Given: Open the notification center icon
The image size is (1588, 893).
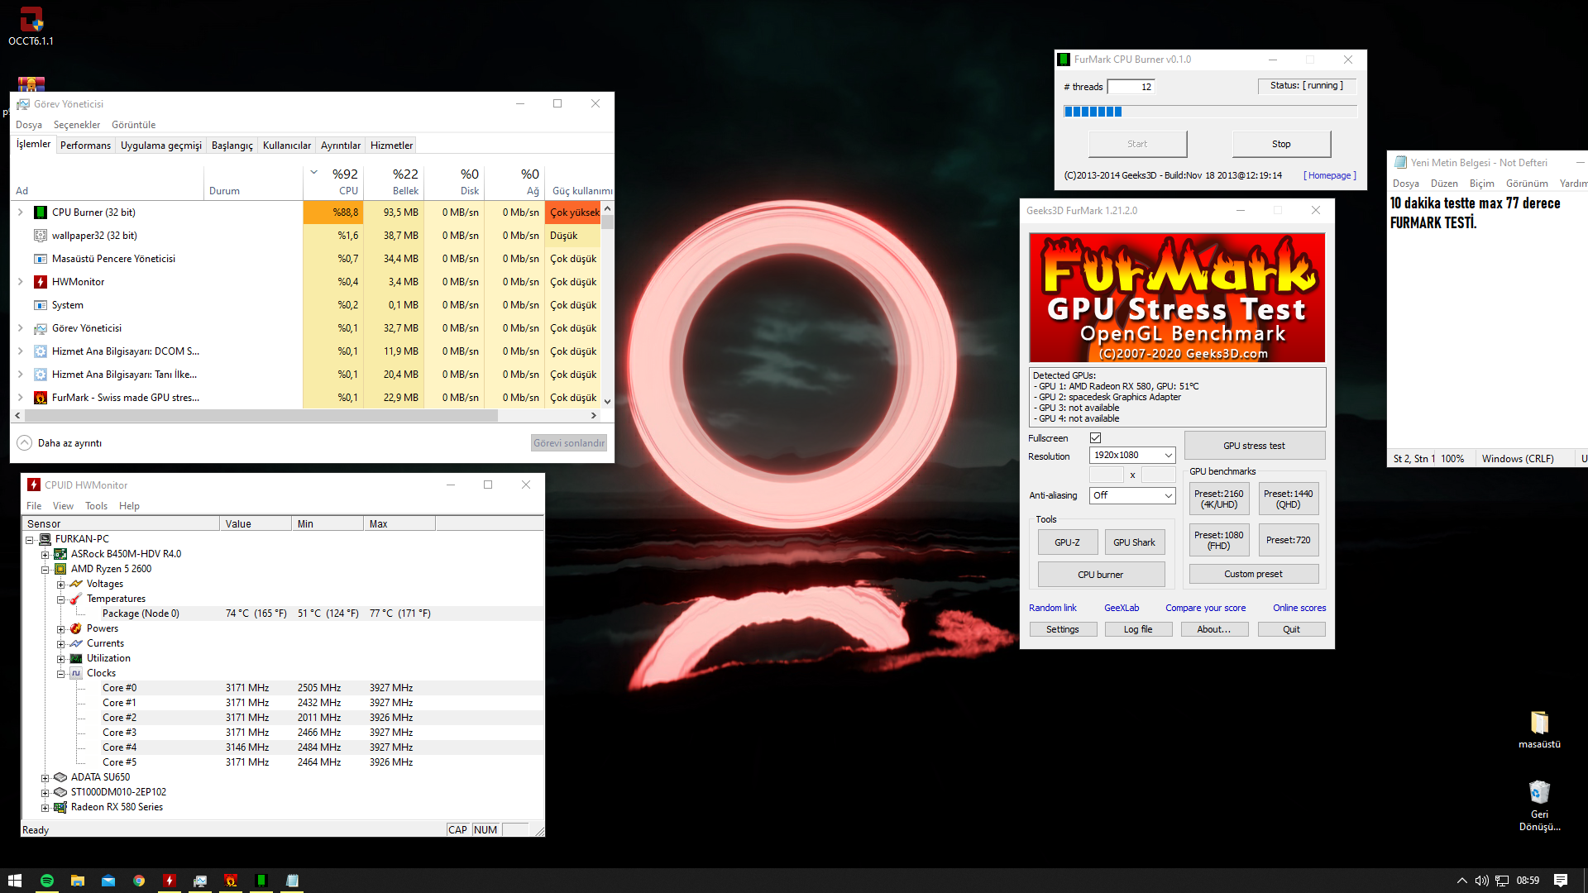Looking at the screenshot, I should click(1561, 881).
